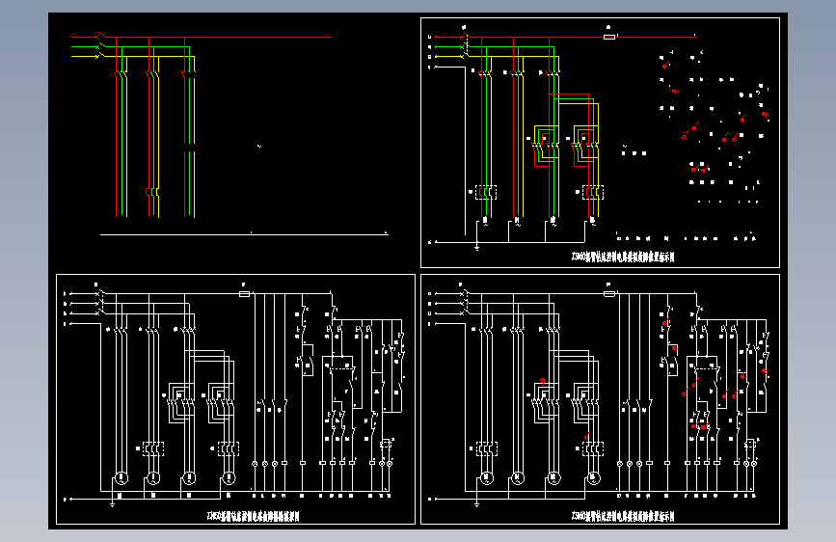Pick the ground symbol in the lower-right diagram
This screenshot has height=542, width=836.
click(476, 503)
